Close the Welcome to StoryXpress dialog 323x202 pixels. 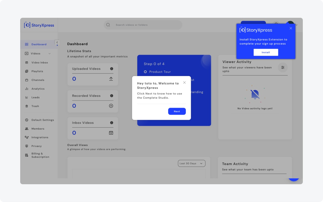[x=184, y=83]
